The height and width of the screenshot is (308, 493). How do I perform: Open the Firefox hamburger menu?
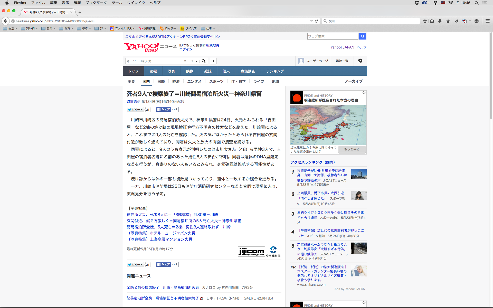coord(487,21)
